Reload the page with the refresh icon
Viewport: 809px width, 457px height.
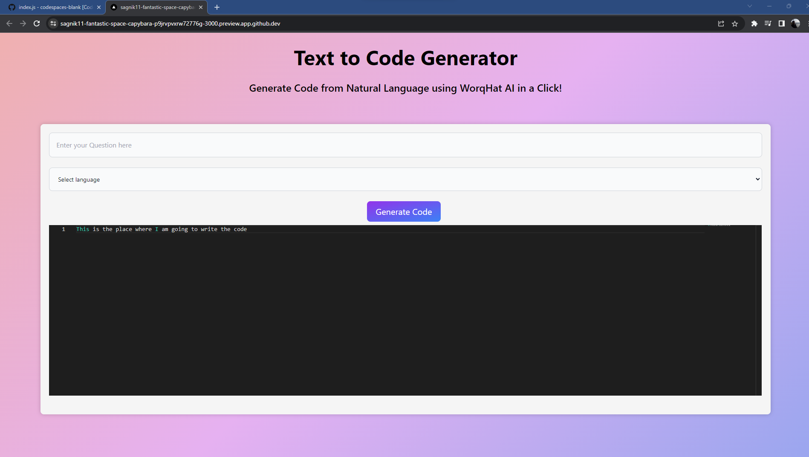37,23
